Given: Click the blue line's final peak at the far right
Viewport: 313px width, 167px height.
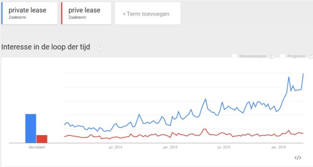Looking at the screenshot, I should click(x=303, y=74).
